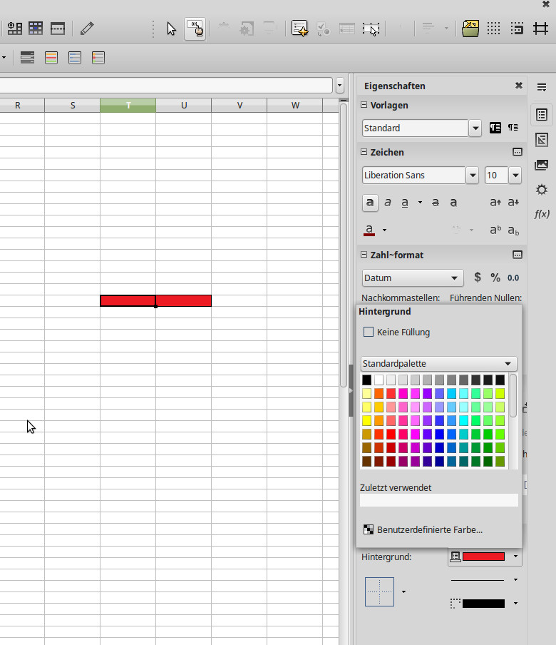This screenshot has width=556, height=645.
Task: Open more options for Zeichen section
Action: [518, 152]
